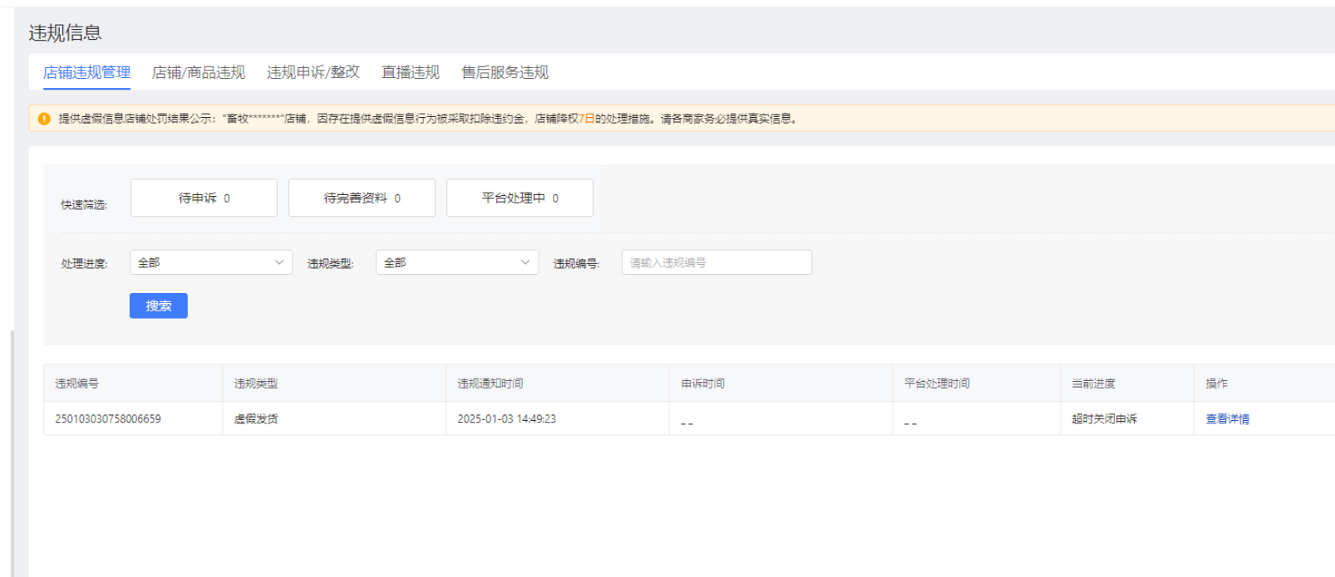Click the orange warning icon in notice banner

click(44, 119)
